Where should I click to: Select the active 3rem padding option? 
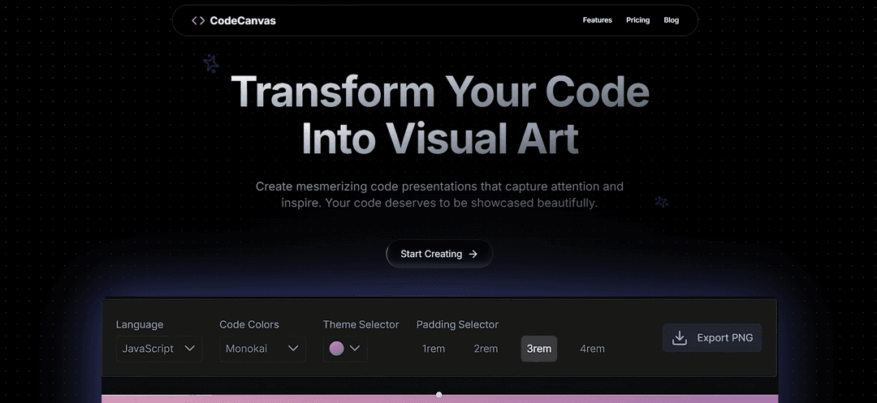(538, 349)
